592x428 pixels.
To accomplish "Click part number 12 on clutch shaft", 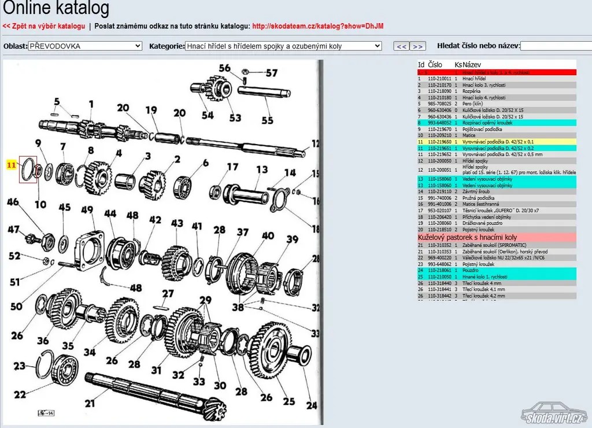I will point(315,143).
